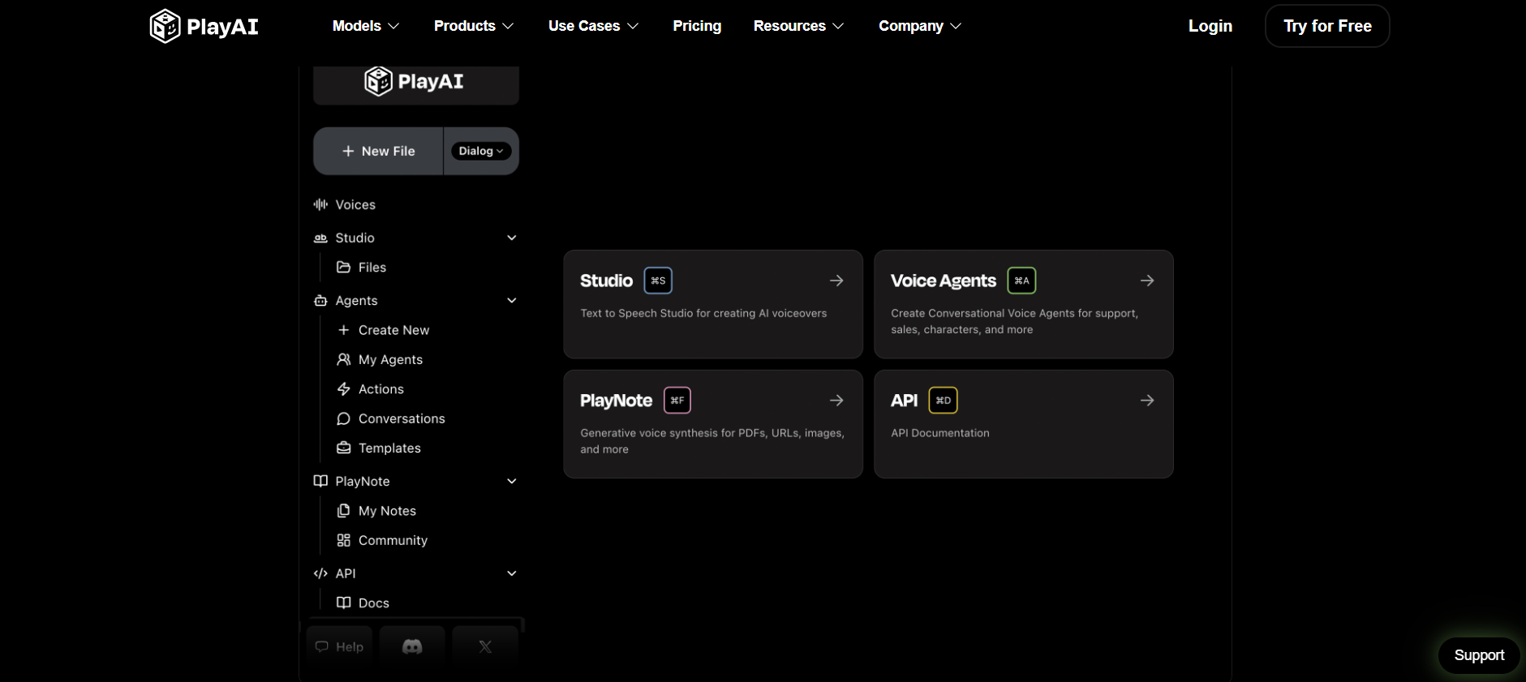Click the Create New plus icon
Viewport: 1526px width, 682px height.
(x=344, y=330)
